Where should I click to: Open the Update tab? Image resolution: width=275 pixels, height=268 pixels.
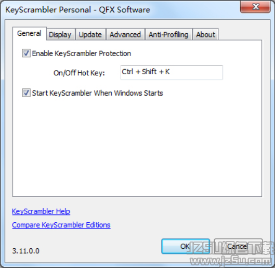(x=90, y=34)
